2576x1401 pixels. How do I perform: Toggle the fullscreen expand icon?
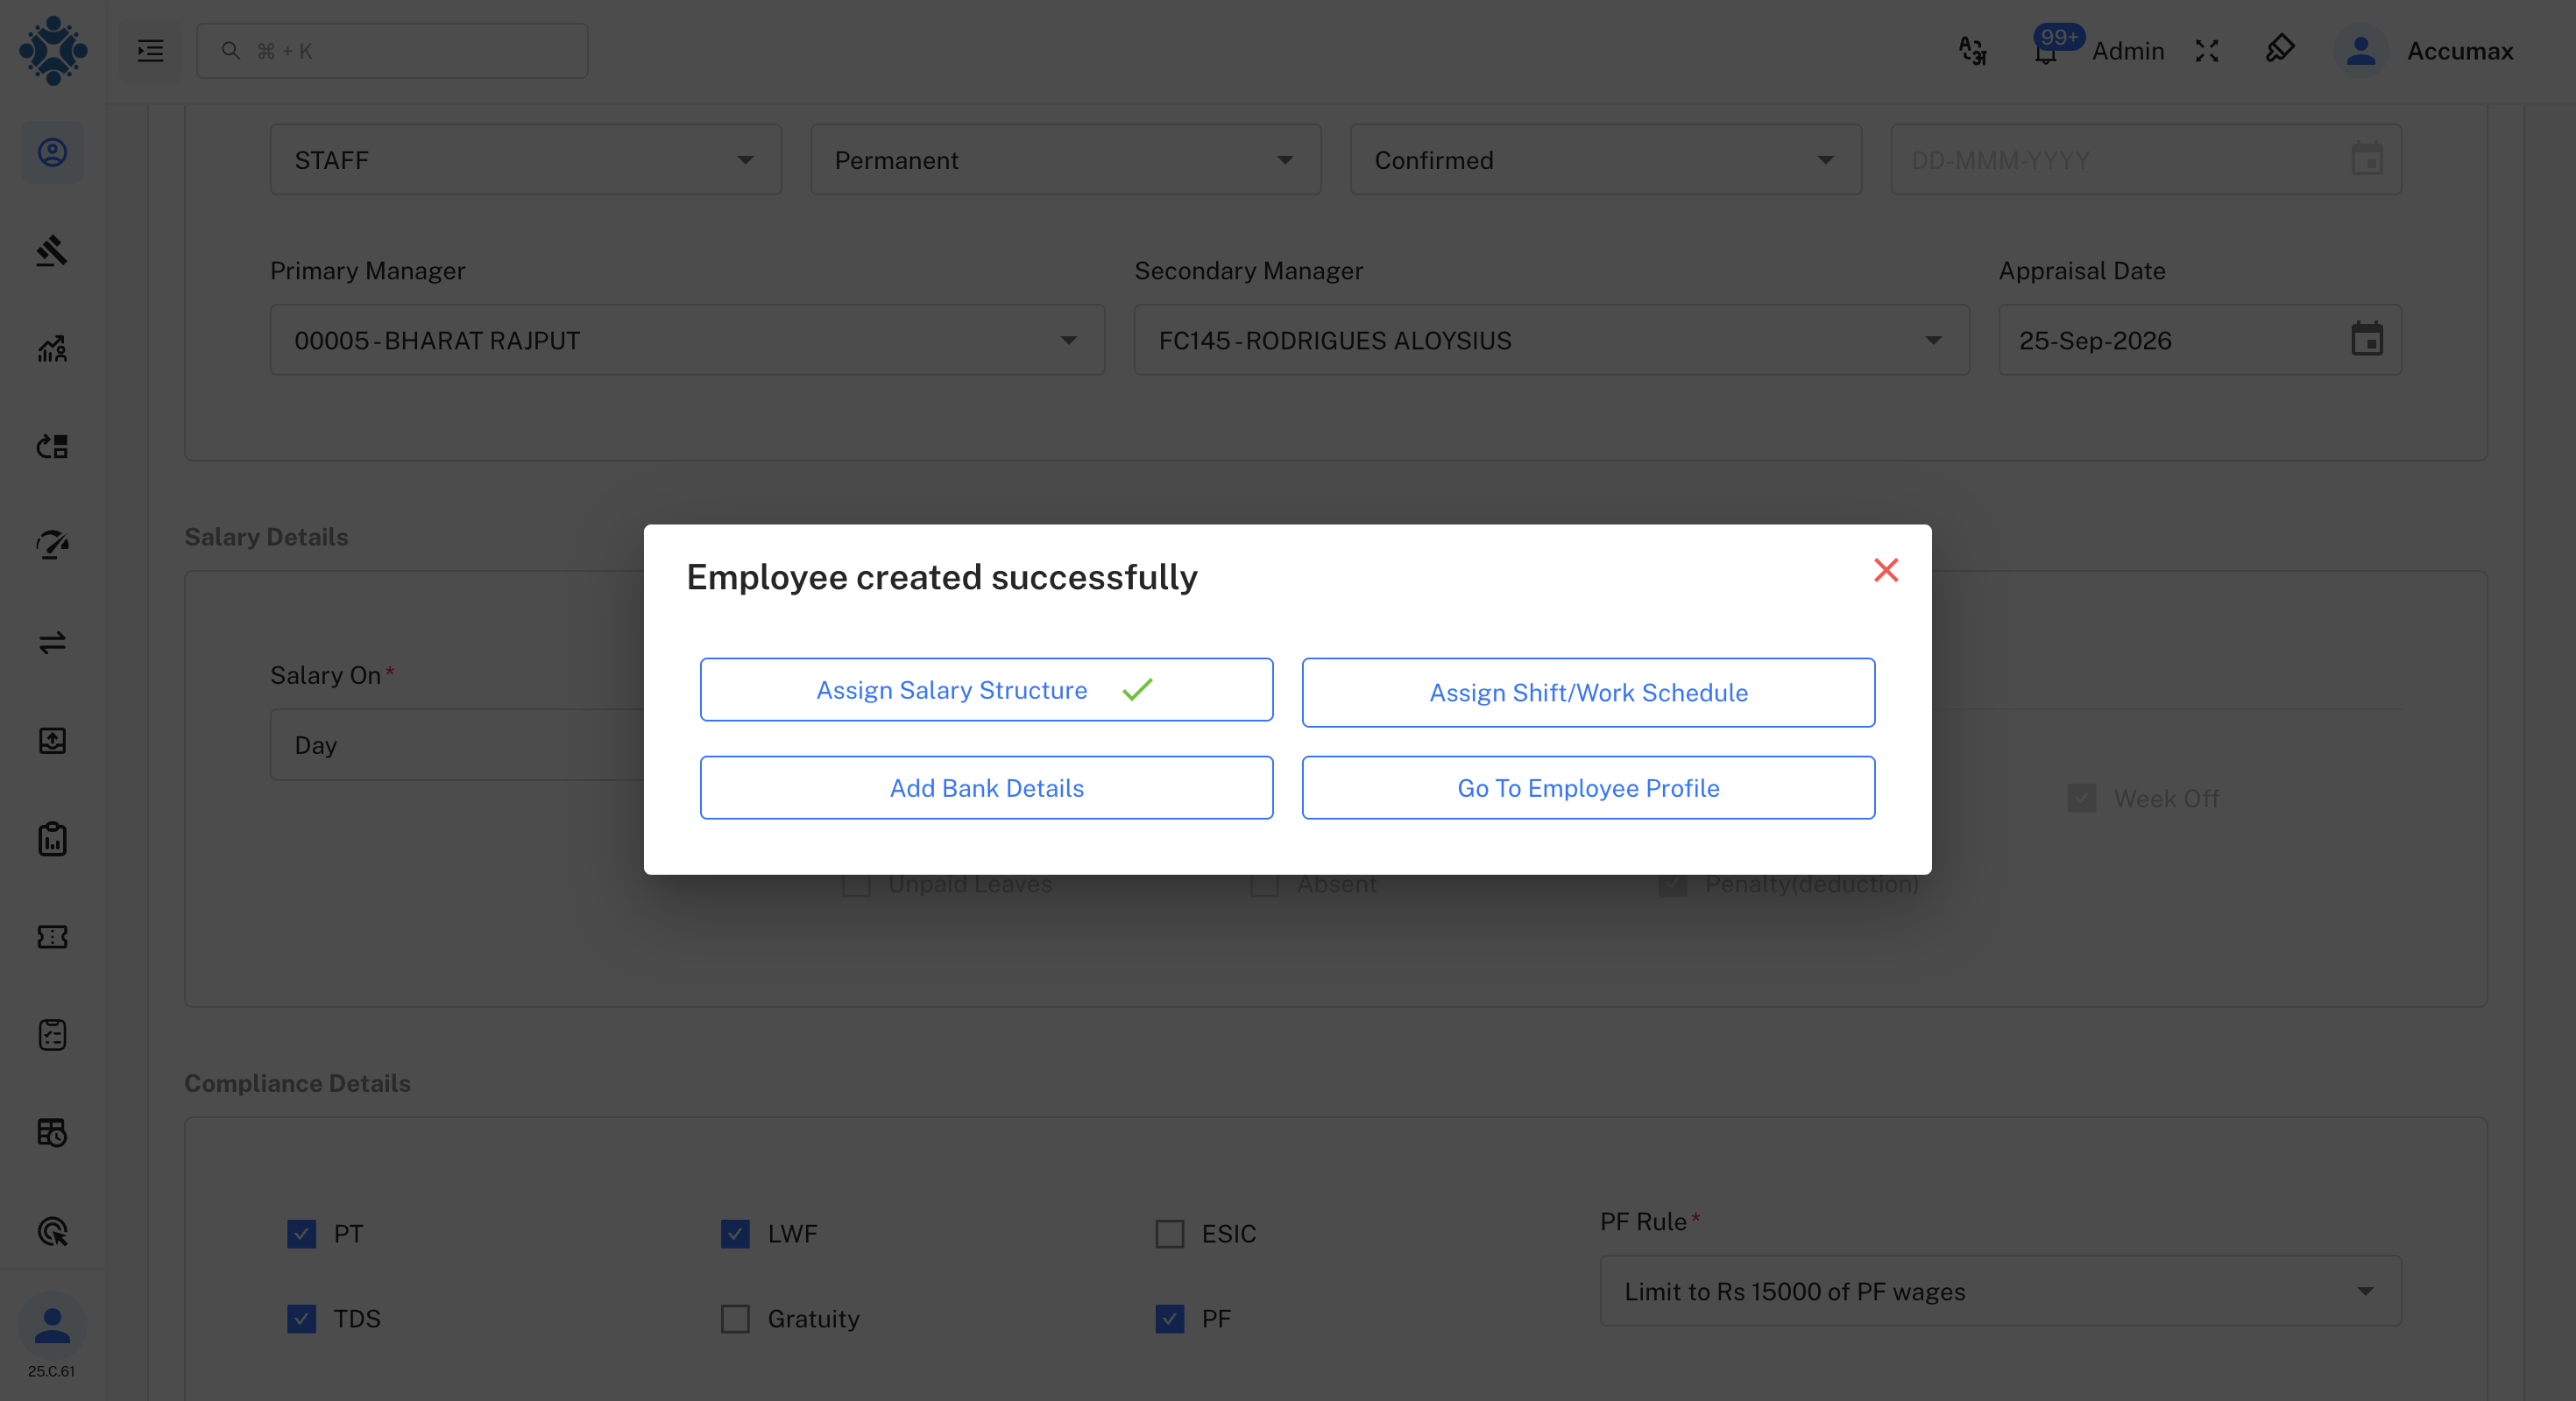pos(2207,50)
